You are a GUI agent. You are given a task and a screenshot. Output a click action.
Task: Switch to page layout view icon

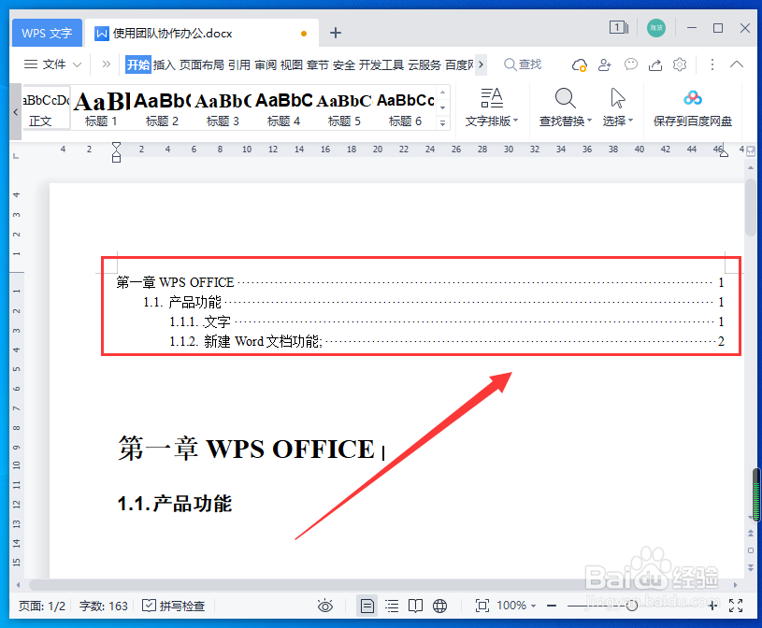pyautogui.click(x=367, y=606)
